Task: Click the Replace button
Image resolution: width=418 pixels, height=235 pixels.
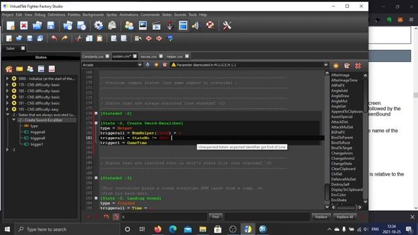Action: pos(321,217)
